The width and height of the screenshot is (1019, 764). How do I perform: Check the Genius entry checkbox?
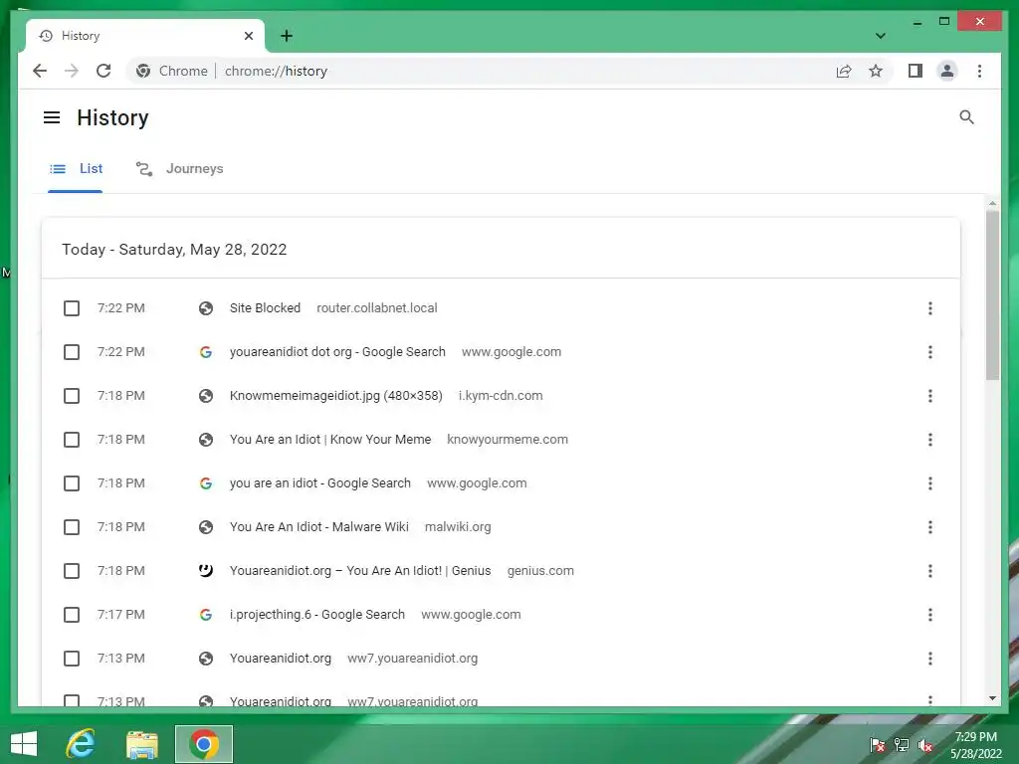(72, 571)
